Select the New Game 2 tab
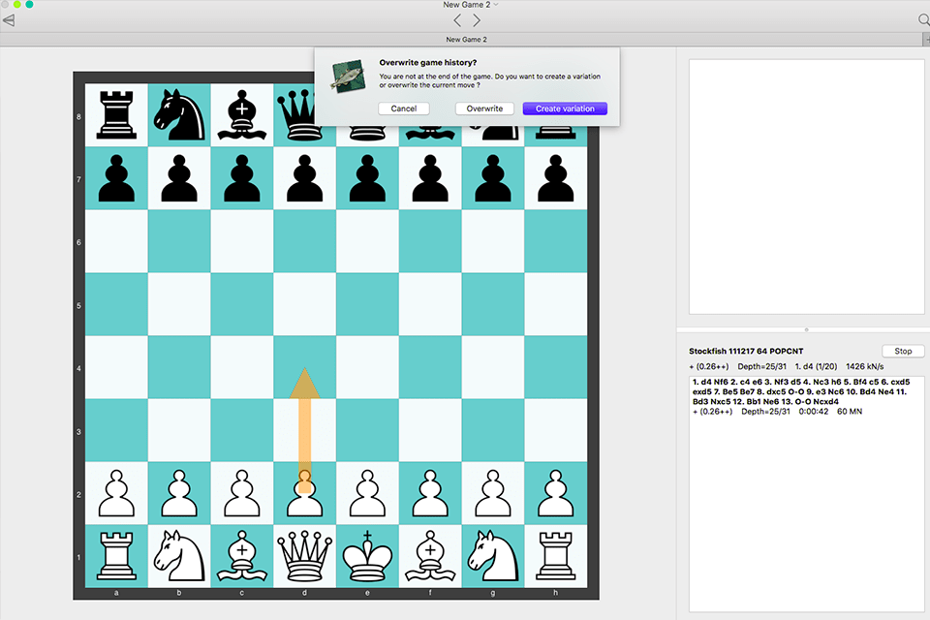This screenshot has height=620, width=930. [x=466, y=39]
